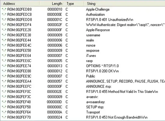Select the realm string
The image size is (165, 121).
click(x=90, y=40)
